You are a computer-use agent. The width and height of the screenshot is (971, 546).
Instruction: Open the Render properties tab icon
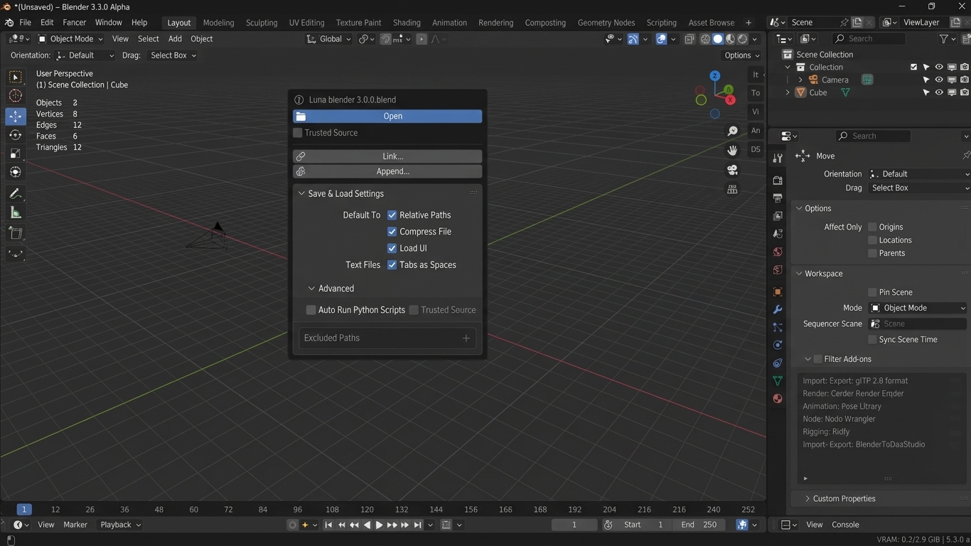[778, 180]
